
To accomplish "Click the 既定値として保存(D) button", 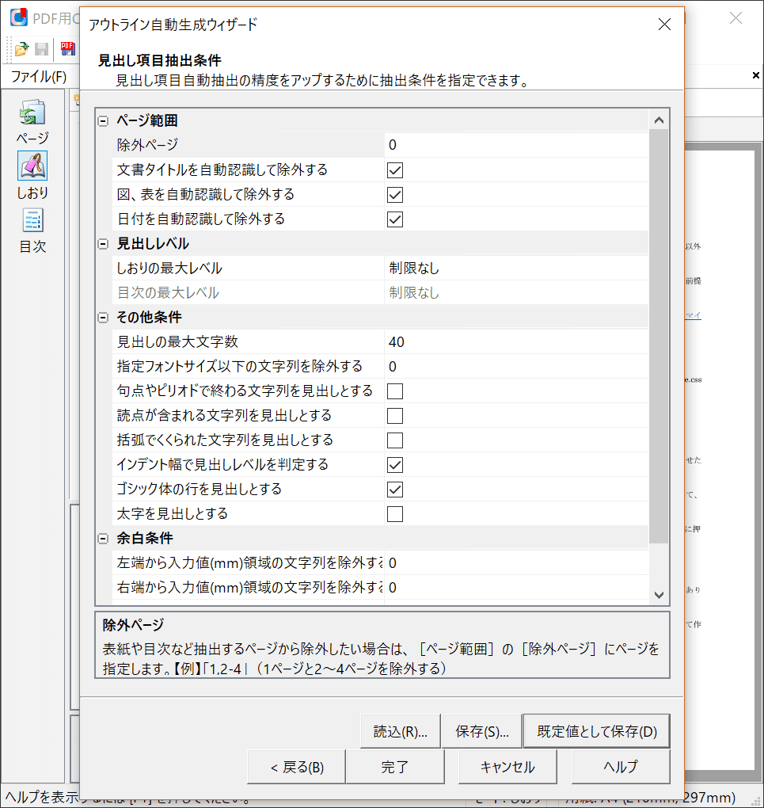I will point(596,732).
